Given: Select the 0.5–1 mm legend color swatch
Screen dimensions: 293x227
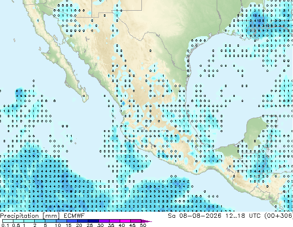Looking at the screenshot, I should 18,221.
